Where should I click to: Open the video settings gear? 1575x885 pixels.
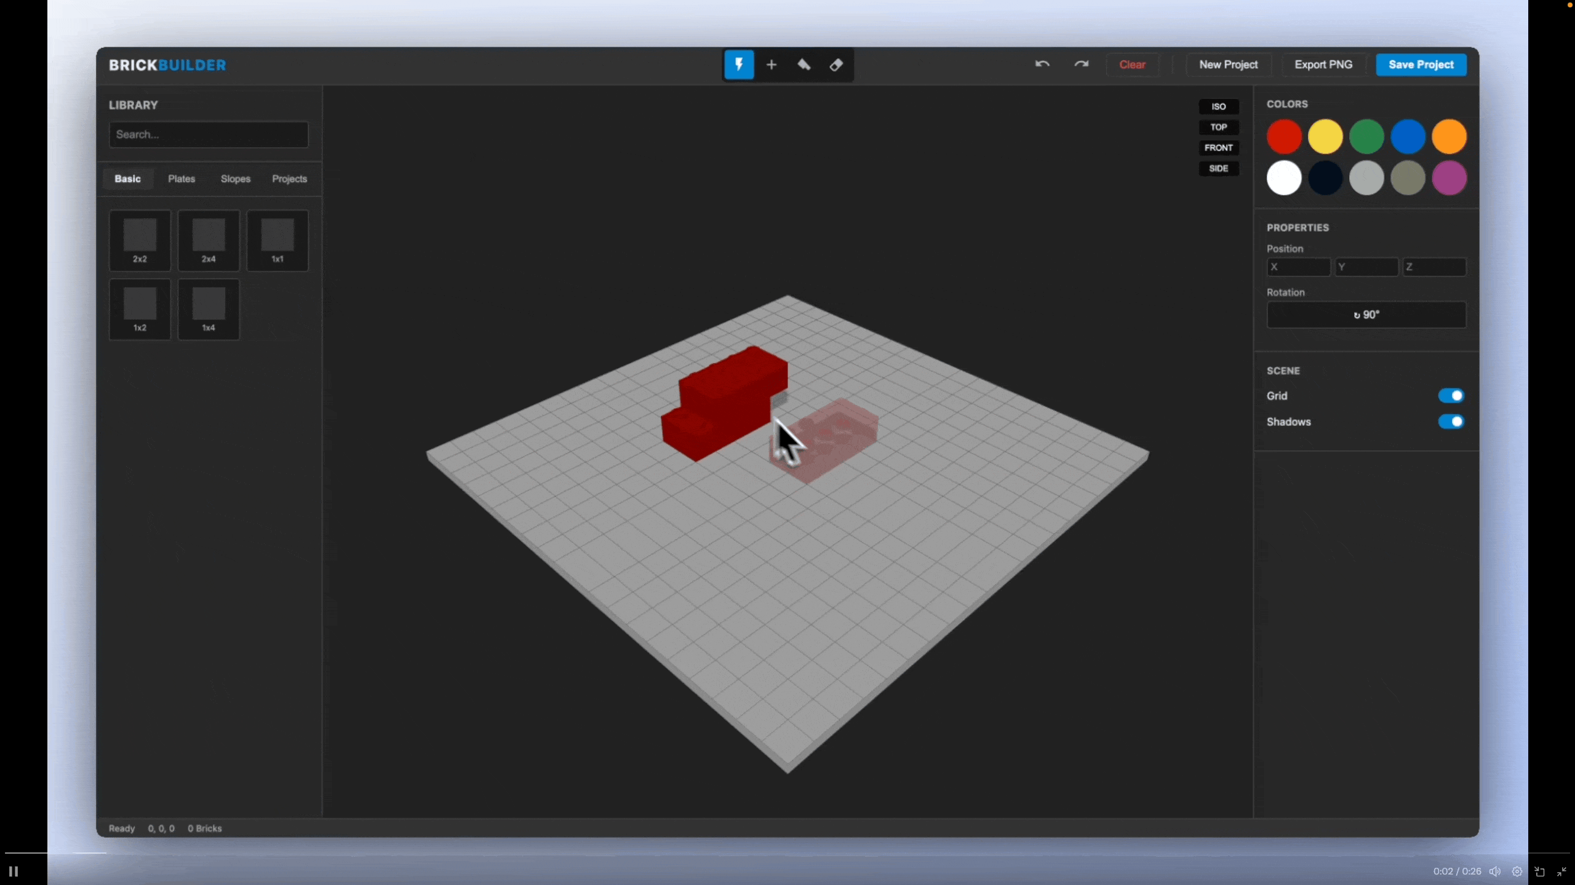(x=1517, y=871)
